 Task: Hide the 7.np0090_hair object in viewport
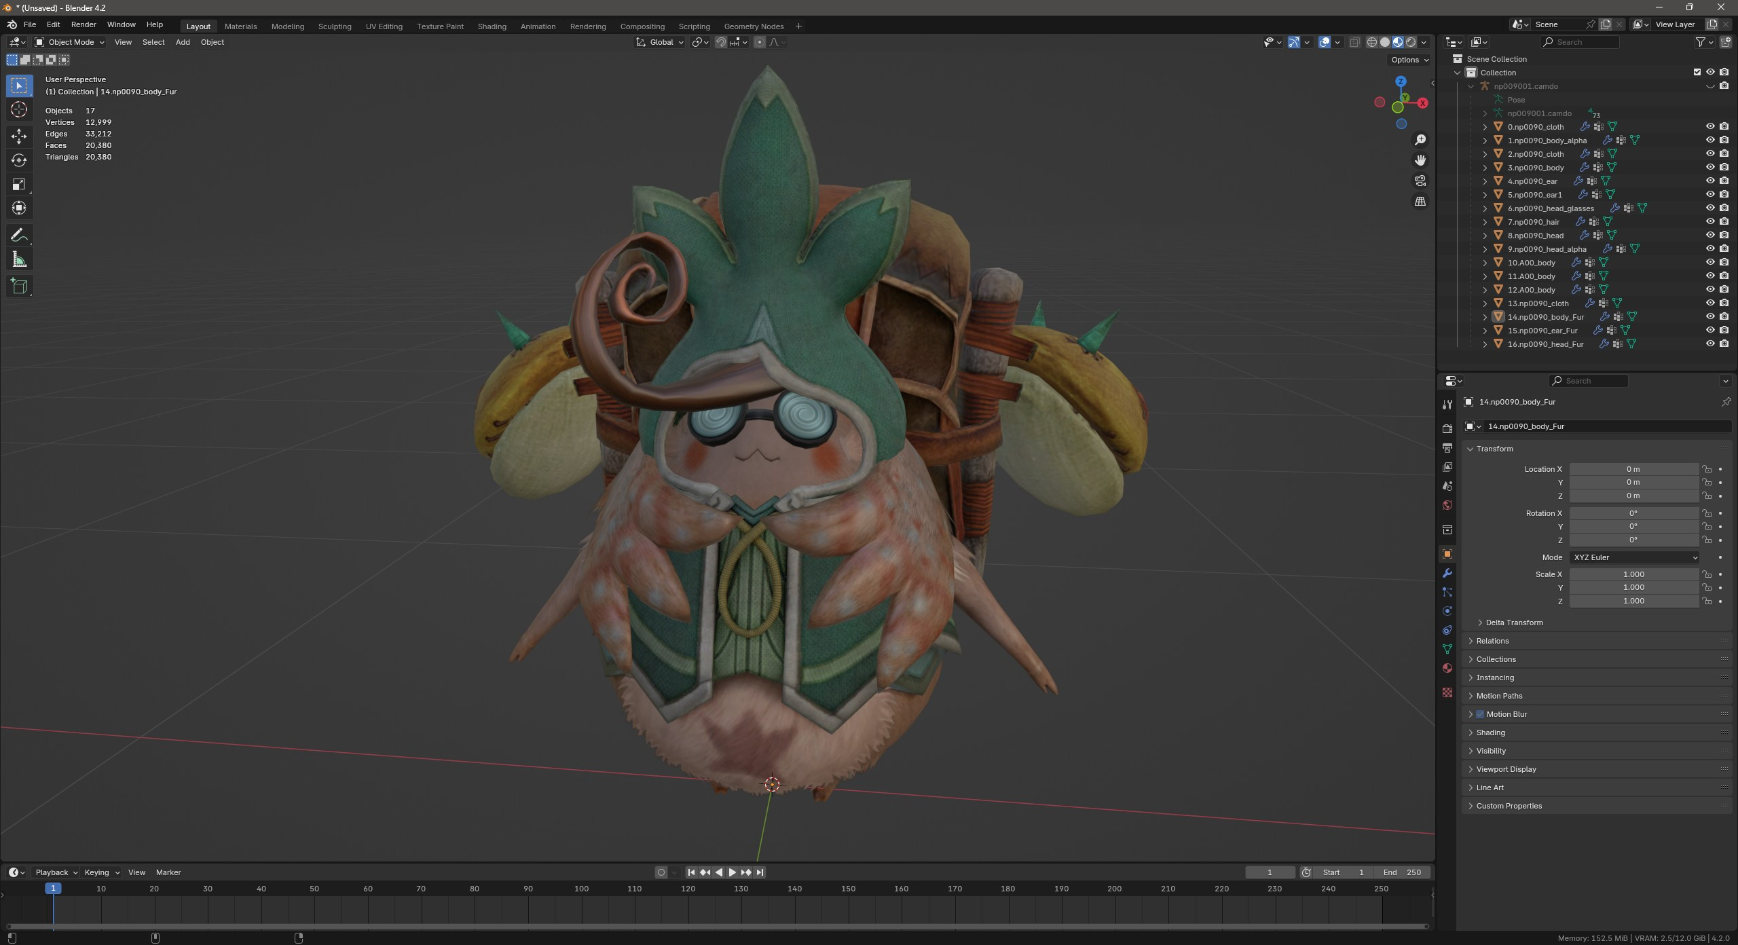tap(1710, 221)
